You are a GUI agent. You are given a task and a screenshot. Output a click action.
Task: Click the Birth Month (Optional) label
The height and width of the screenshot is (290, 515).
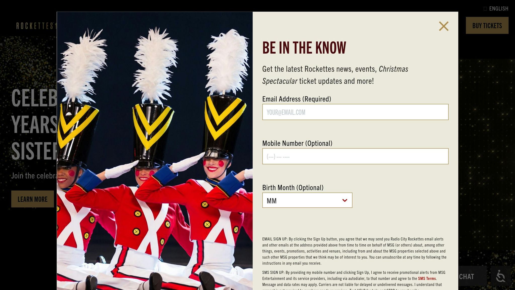click(x=293, y=188)
